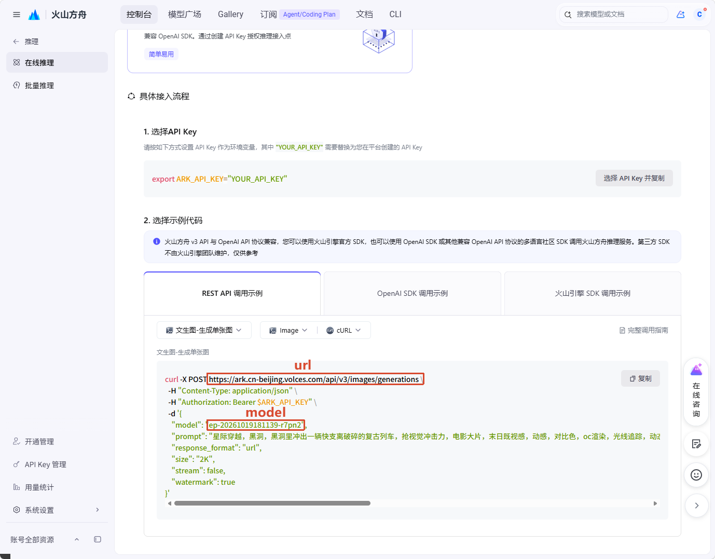715x559 pixels.
Task: Open 文档 in the top navigation
Action: tap(364, 15)
